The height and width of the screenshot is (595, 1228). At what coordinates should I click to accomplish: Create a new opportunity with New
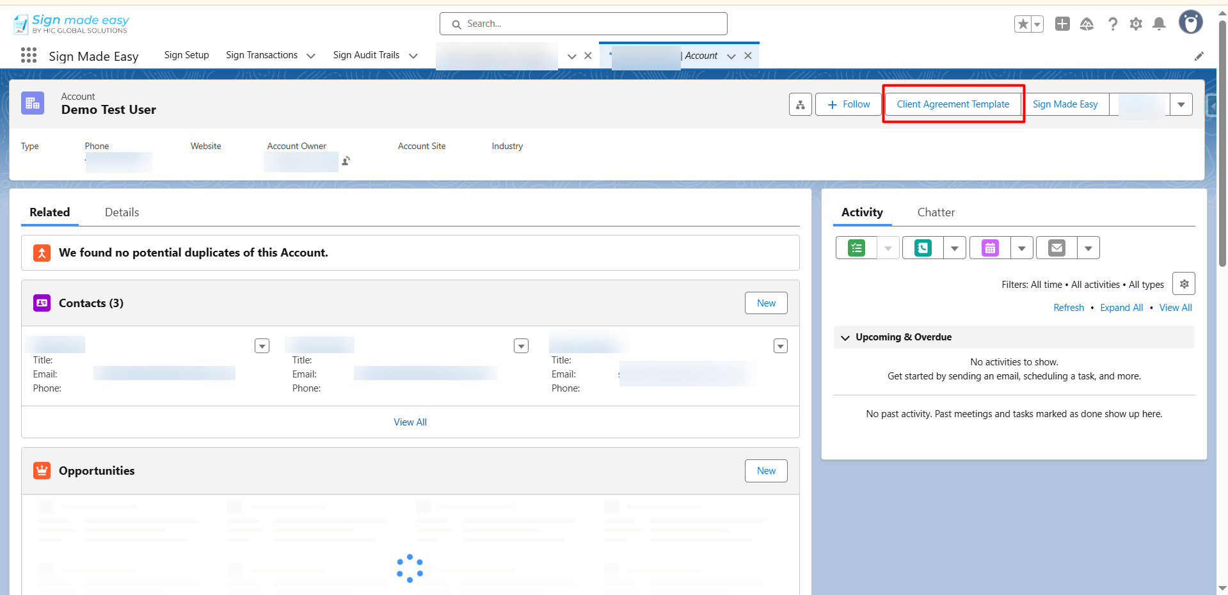766,471
